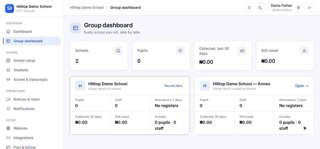The image size is (320, 149).
Task: Click the 'Still owed' summary card label
Action: click(270, 51)
